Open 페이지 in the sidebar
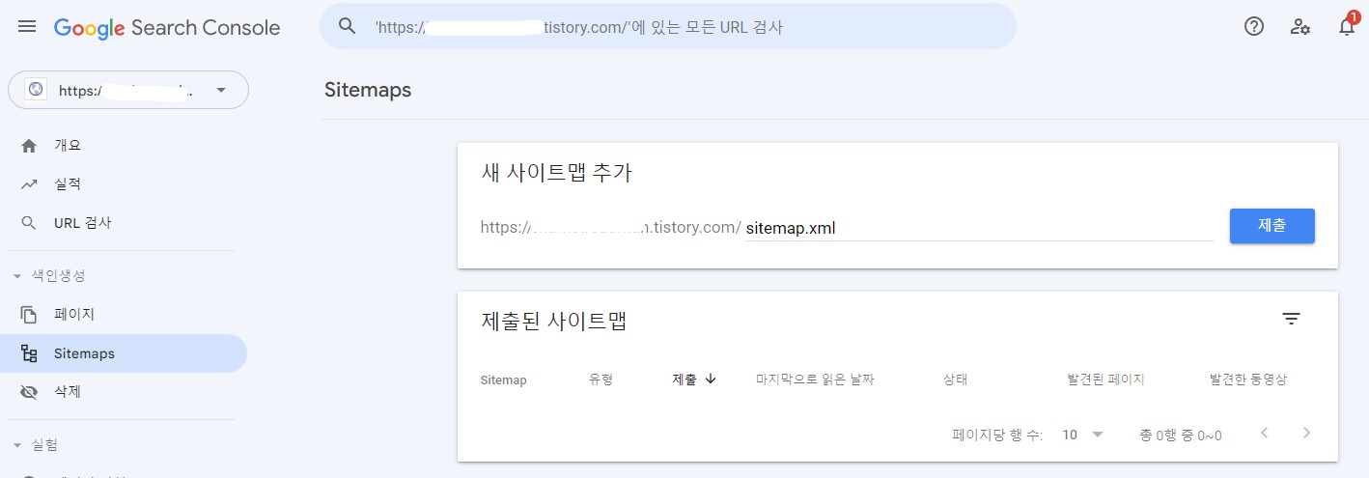1369x478 pixels. coord(124,315)
